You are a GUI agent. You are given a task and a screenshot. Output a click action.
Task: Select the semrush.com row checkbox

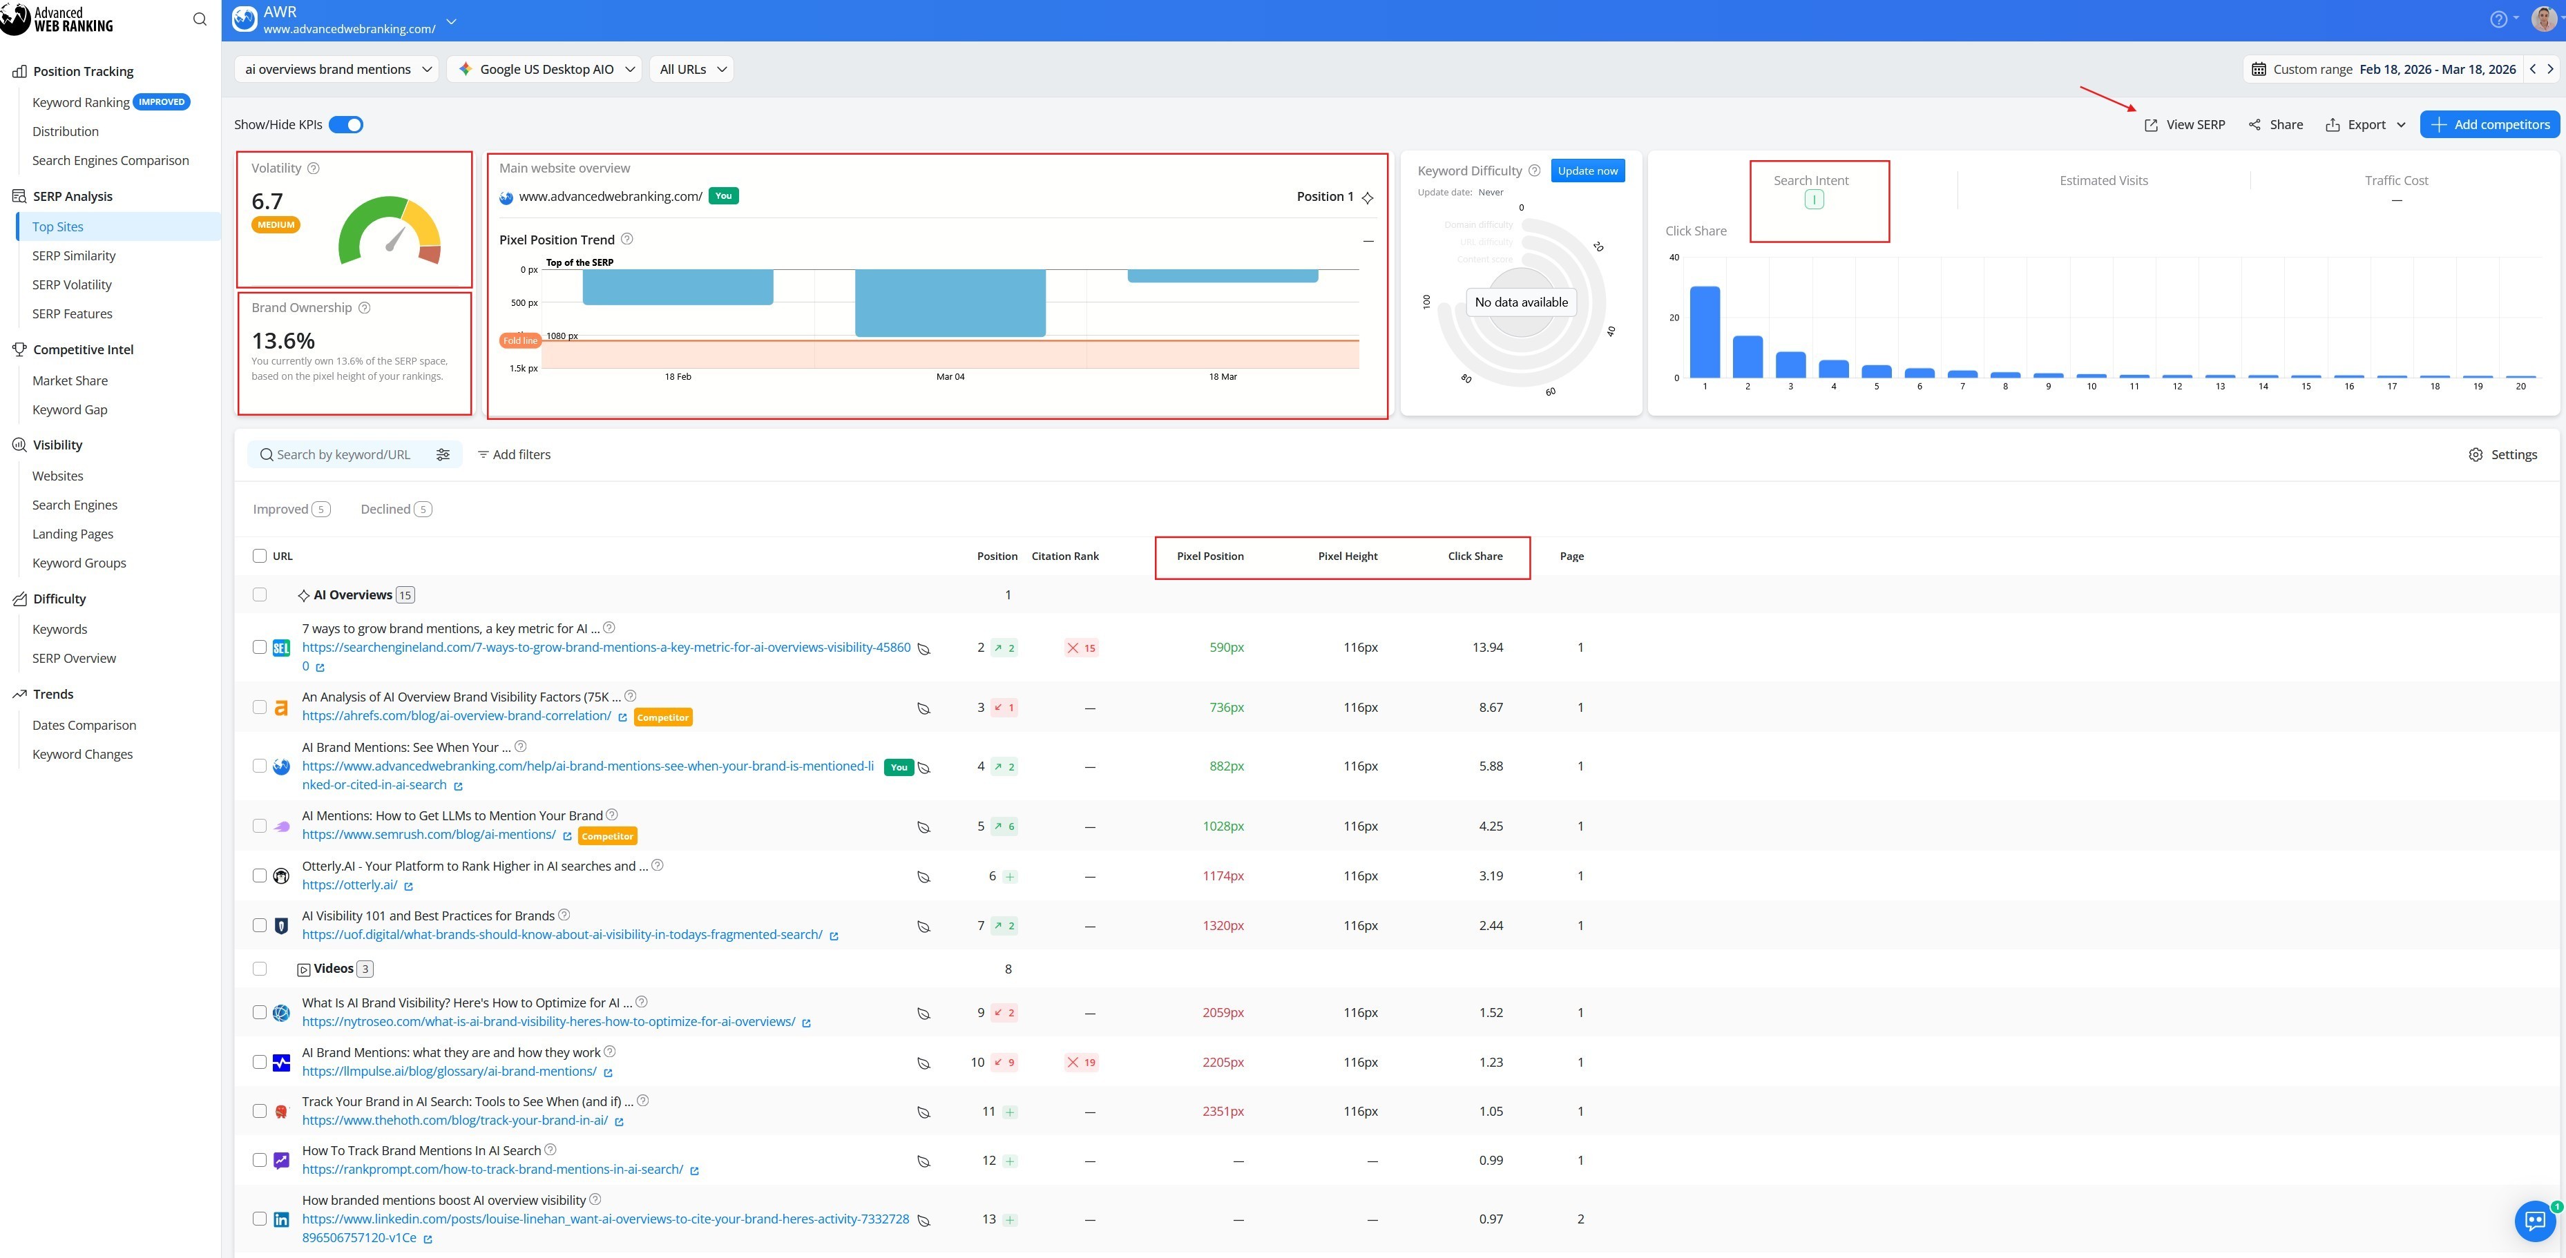tap(260, 826)
